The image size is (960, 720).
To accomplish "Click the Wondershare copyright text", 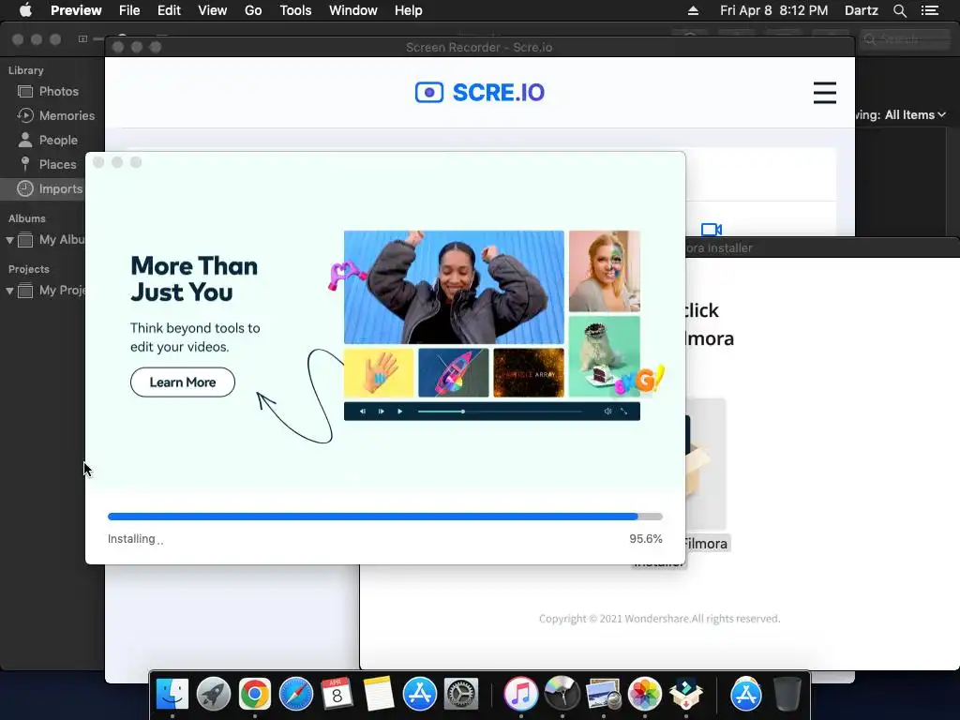I will 659,619.
